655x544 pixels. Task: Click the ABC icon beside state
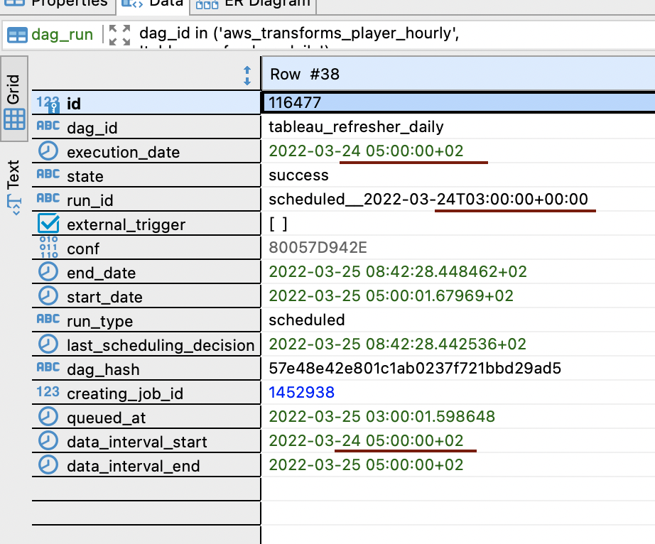(x=48, y=175)
